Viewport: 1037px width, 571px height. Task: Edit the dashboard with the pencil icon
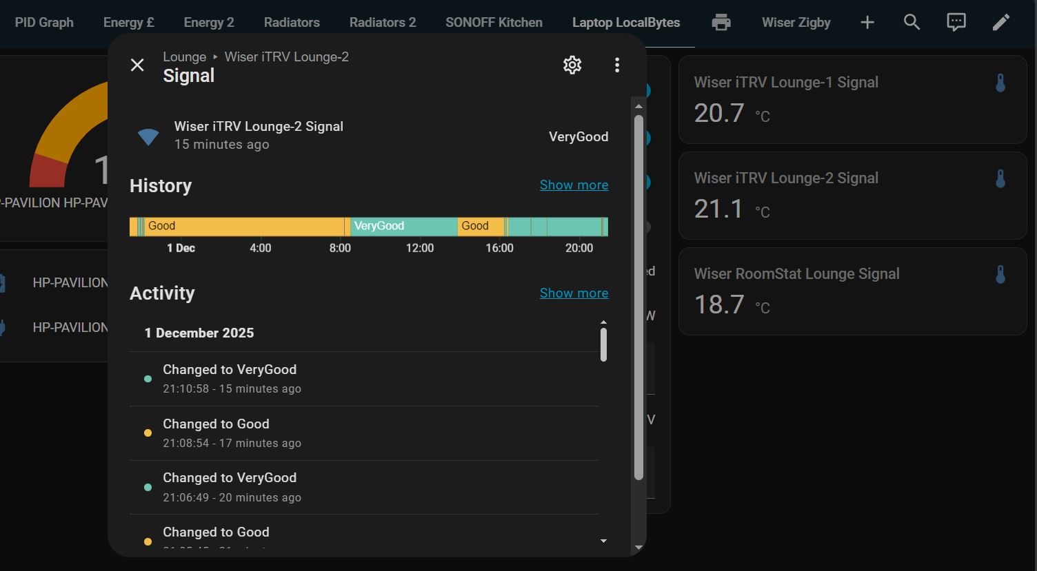pos(1001,23)
